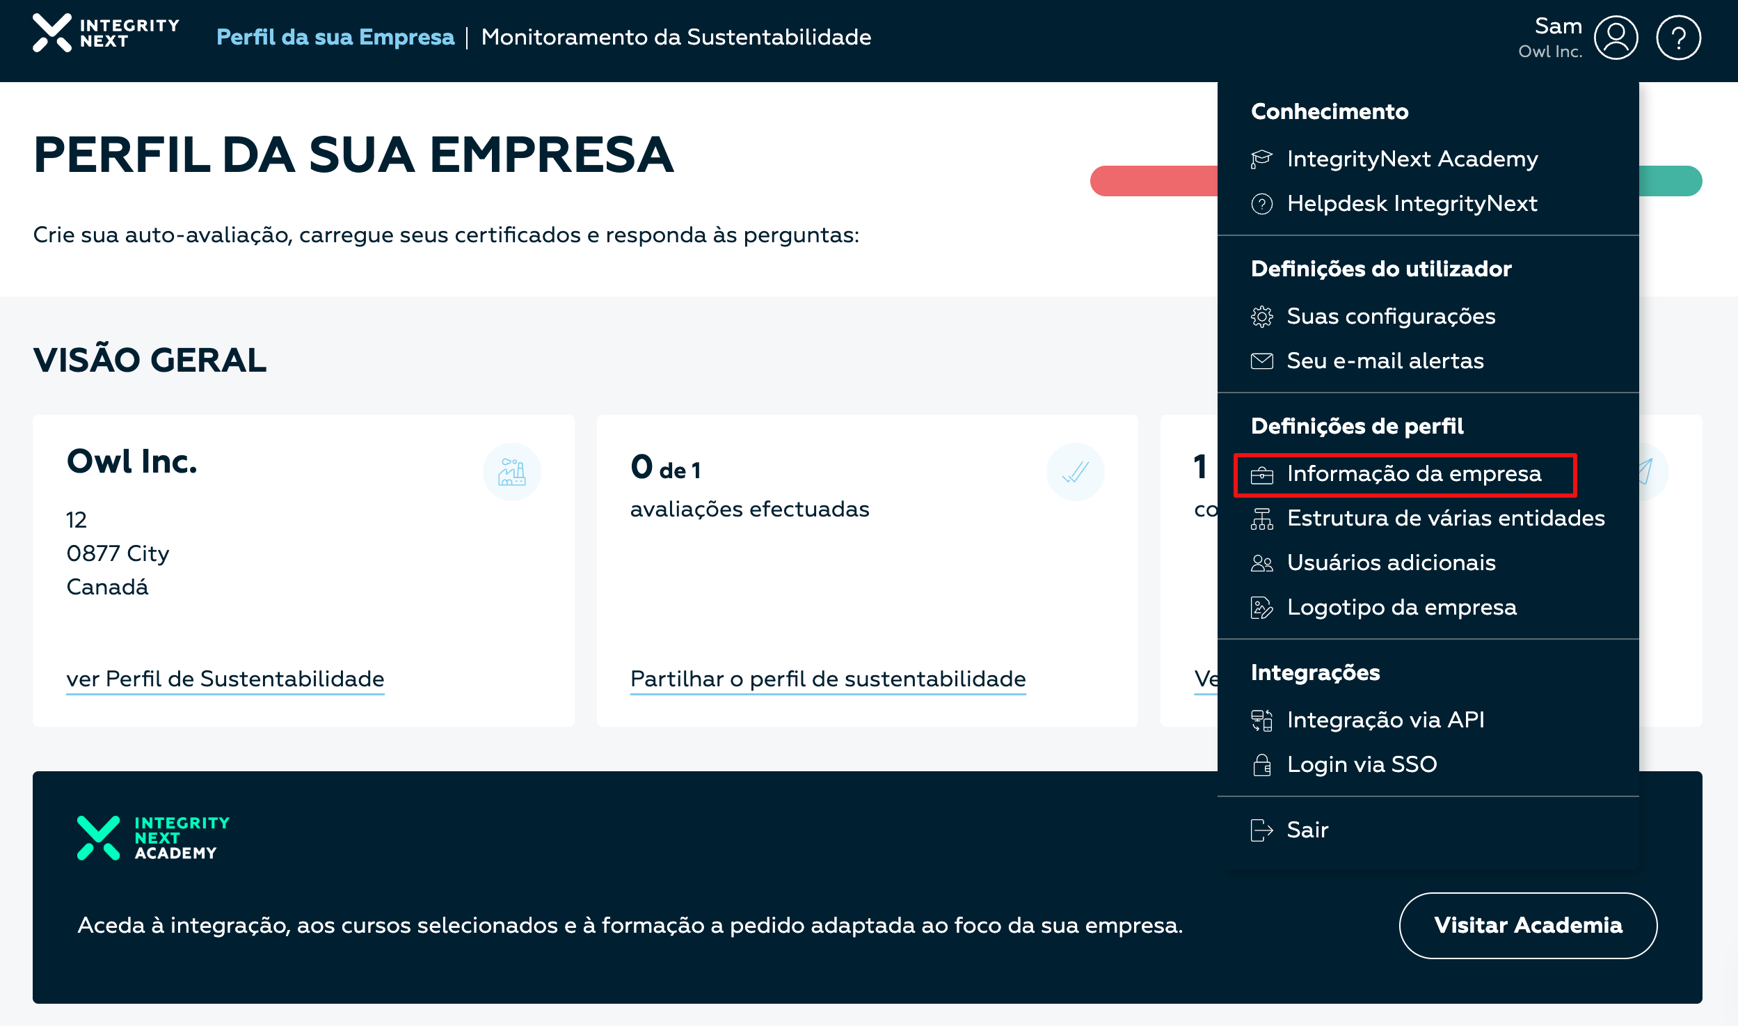The width and height of the screenshot is (1738, 1026).
Task: Click the envelope icon beside Seu e-mail alertas
Action: (1261, 361)
